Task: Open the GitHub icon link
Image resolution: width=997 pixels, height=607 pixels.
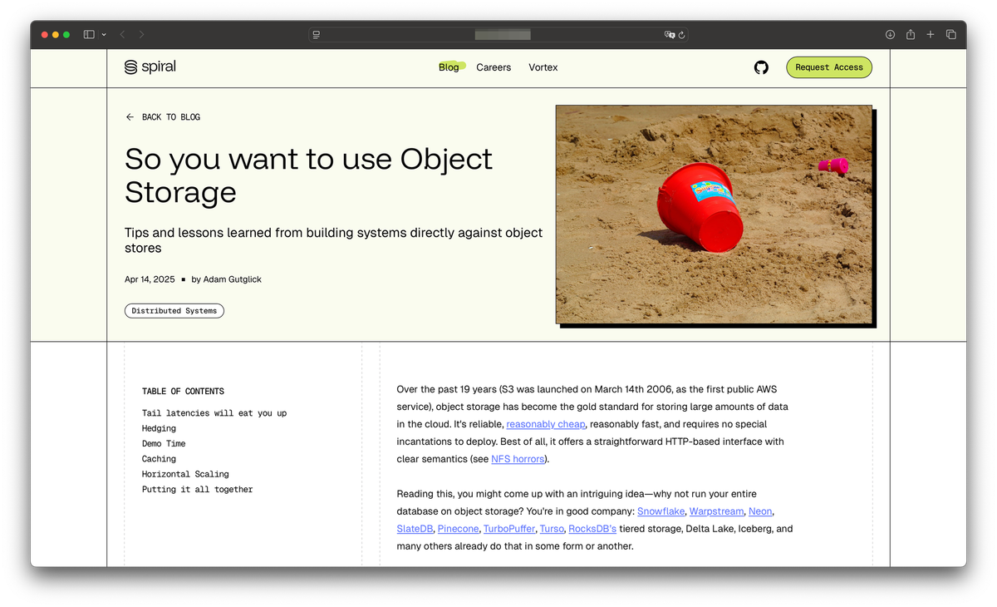Action: click(761, 67)
